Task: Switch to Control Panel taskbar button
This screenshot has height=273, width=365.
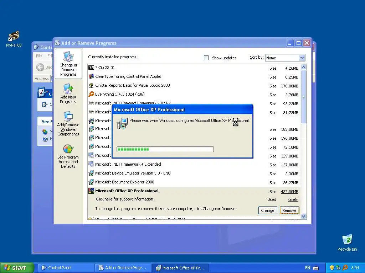Action: [x=66, y=268]
